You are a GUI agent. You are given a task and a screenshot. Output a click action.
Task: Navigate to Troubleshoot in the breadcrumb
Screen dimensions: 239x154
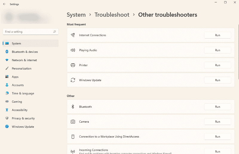tap(112, 15)
